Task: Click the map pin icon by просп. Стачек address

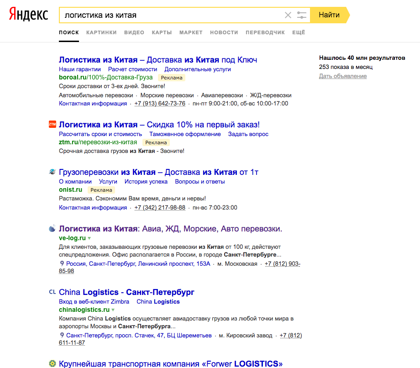Action: coord(62,335)
